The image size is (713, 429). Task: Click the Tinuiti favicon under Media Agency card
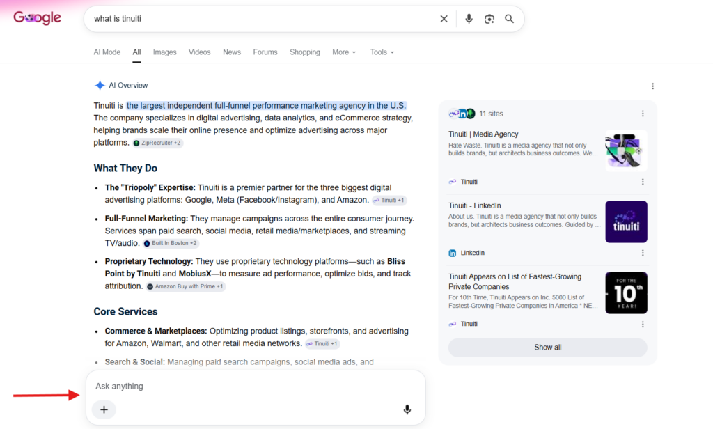(x=453, y=182)
